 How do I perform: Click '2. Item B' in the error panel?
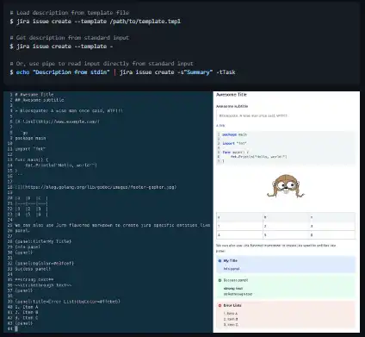tap(231, 319)
